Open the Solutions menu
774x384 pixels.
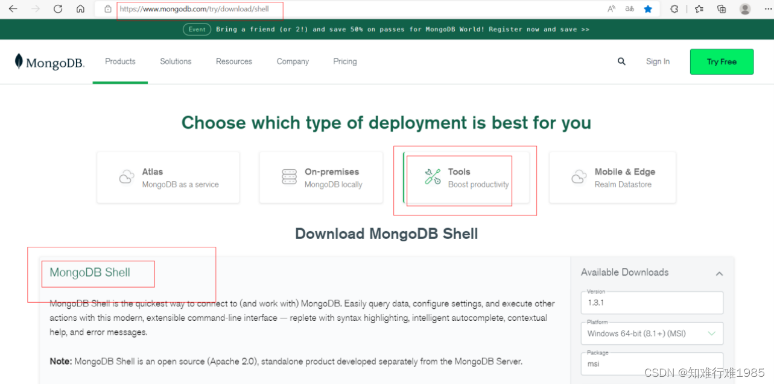[x=176, y=61]
